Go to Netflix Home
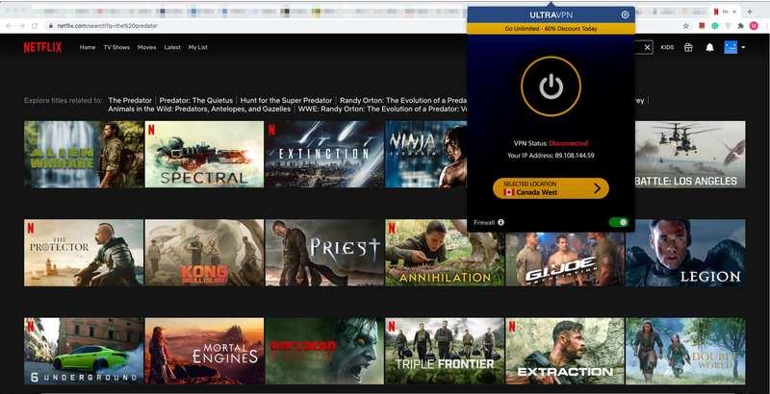This screenshot has width=770, height=394. [88, 47]
